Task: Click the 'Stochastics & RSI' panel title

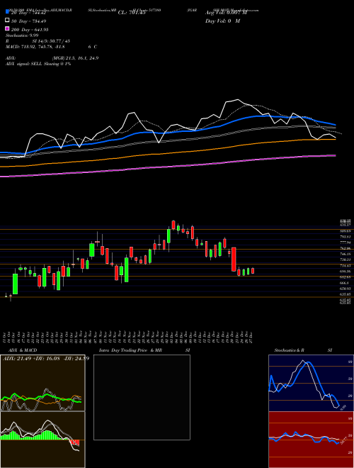Action: coord(303,350)
